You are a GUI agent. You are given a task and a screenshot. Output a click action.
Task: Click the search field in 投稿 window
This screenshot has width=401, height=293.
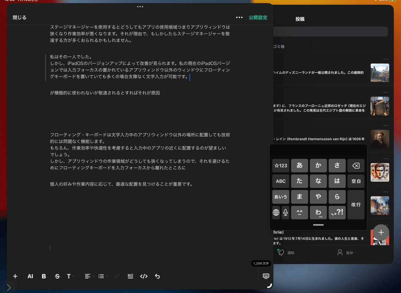tap(330, 32)
